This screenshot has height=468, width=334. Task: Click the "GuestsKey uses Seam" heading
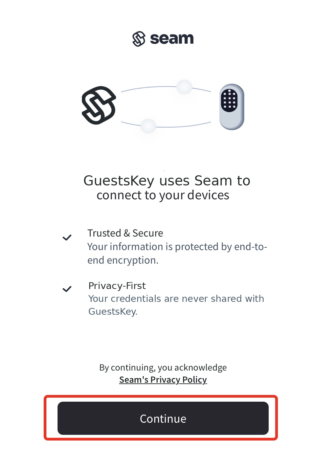[x=167, y=180]
